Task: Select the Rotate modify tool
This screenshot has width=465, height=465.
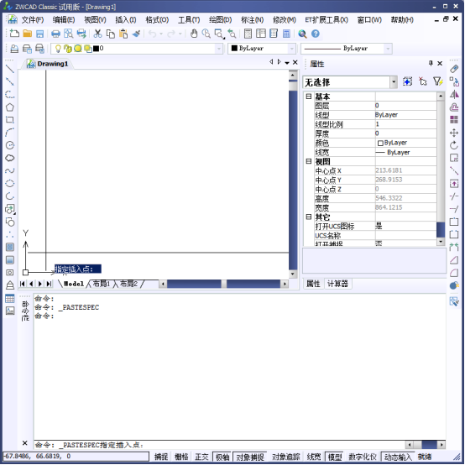Action: pyautogui.click(x=454, y=145)
